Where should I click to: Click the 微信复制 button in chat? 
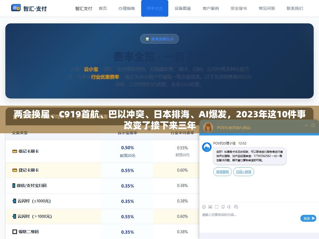click(x=223, y=172)
